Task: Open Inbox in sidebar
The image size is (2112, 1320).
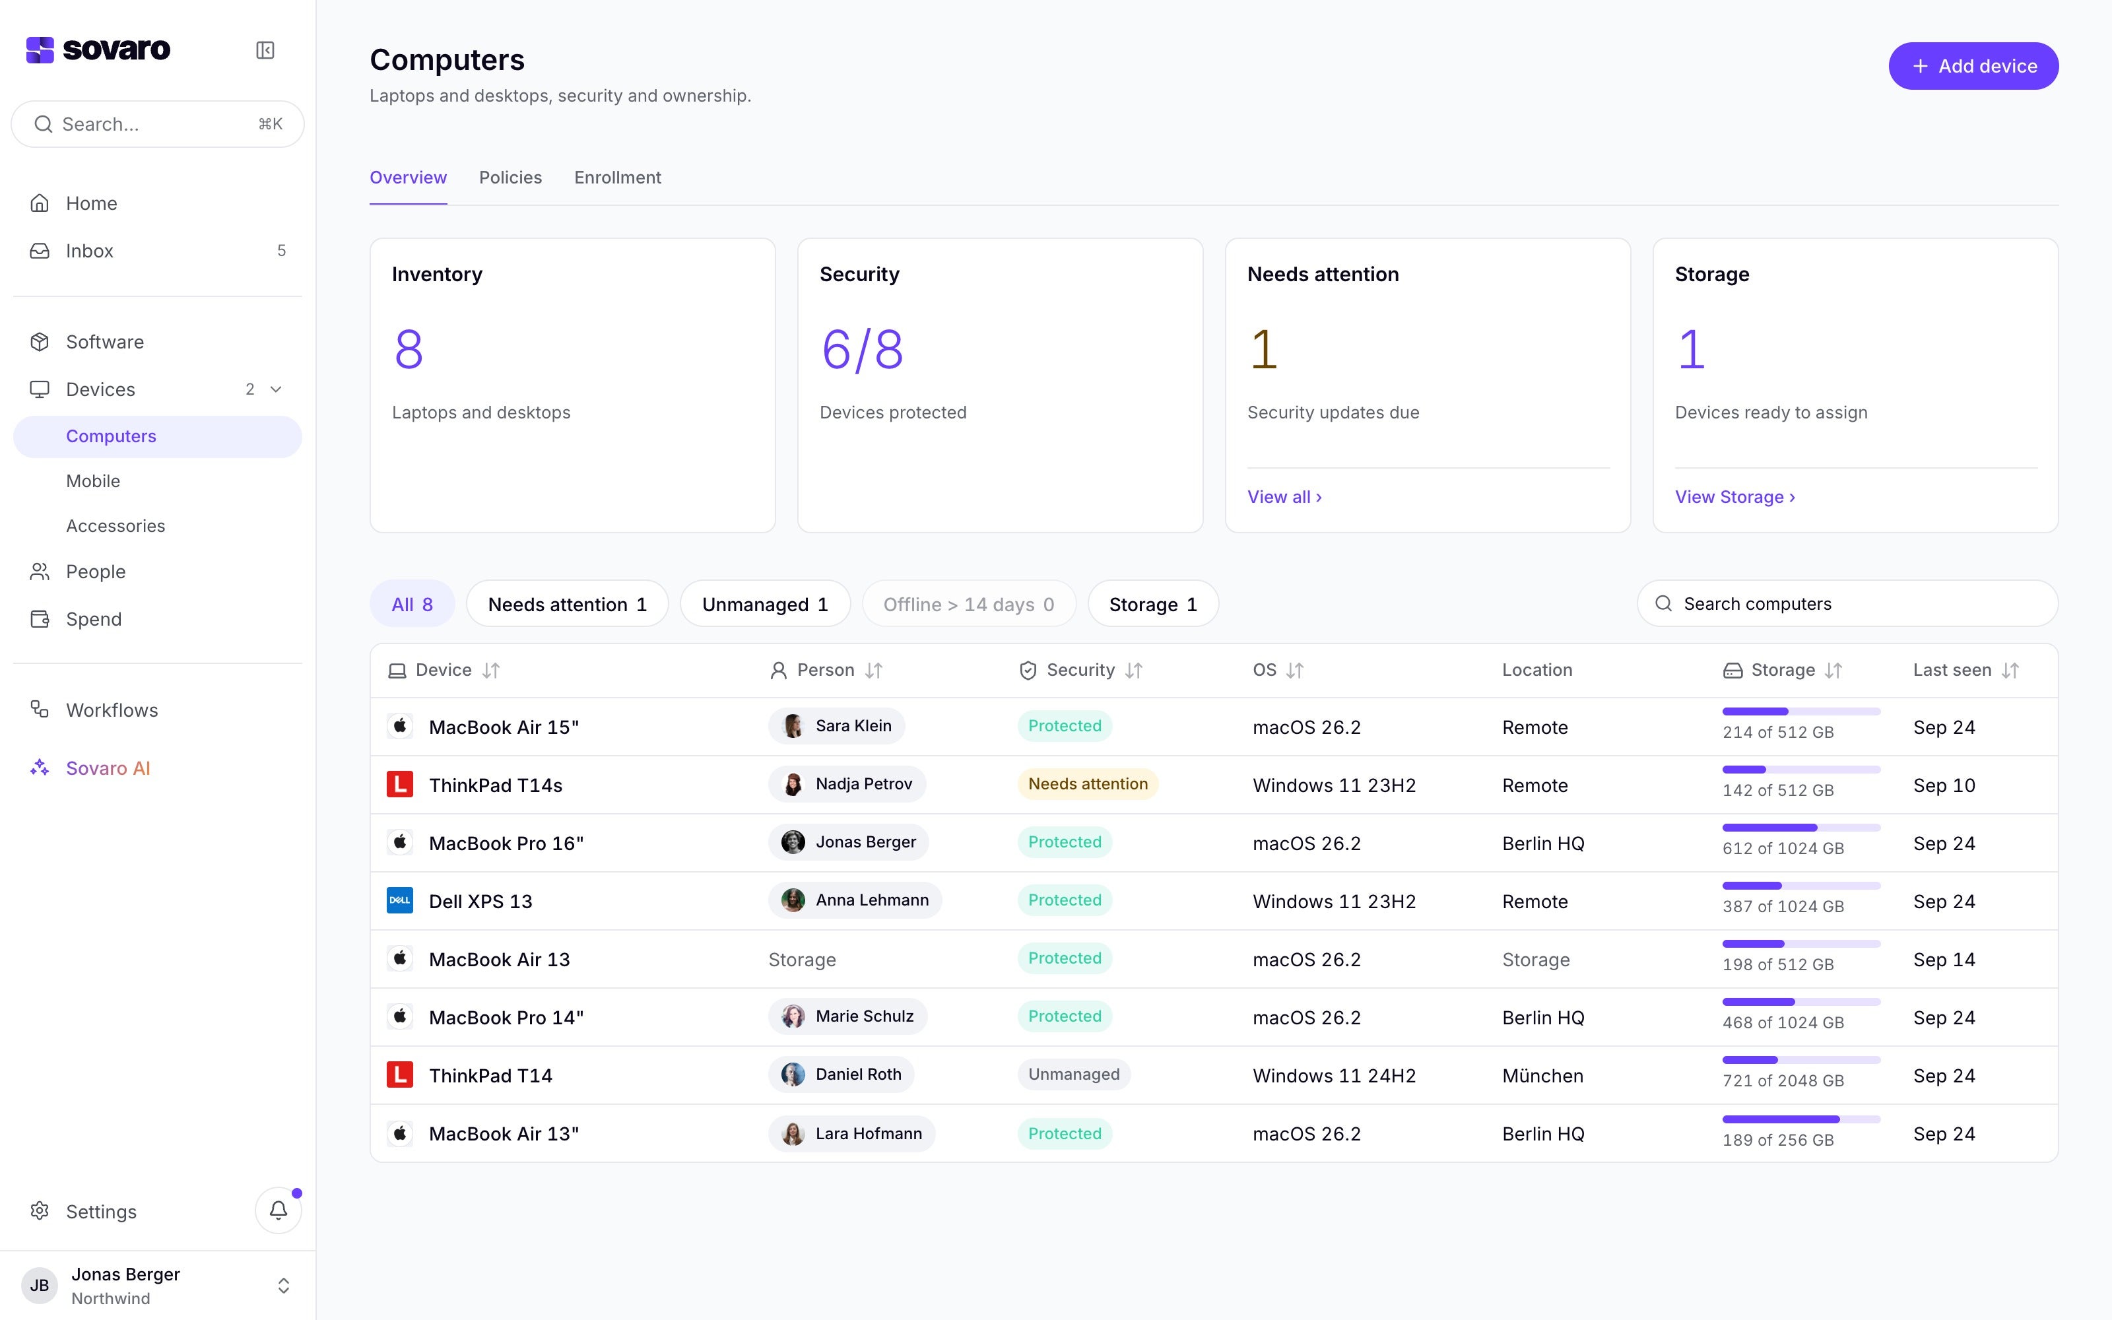Action: [x=157, y=251]
